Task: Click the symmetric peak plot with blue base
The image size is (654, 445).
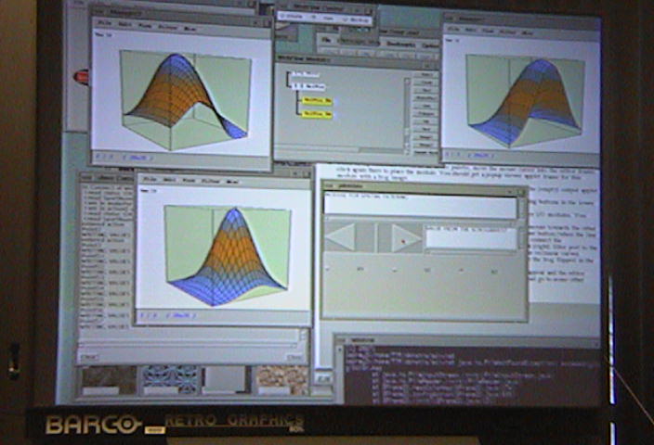Action: pyautogui.click(x=228, y=256)
